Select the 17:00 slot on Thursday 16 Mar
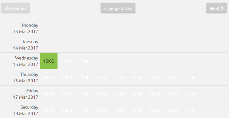This screenshot has height=118, width=229. pyautogui.click(x=190, y=77)
